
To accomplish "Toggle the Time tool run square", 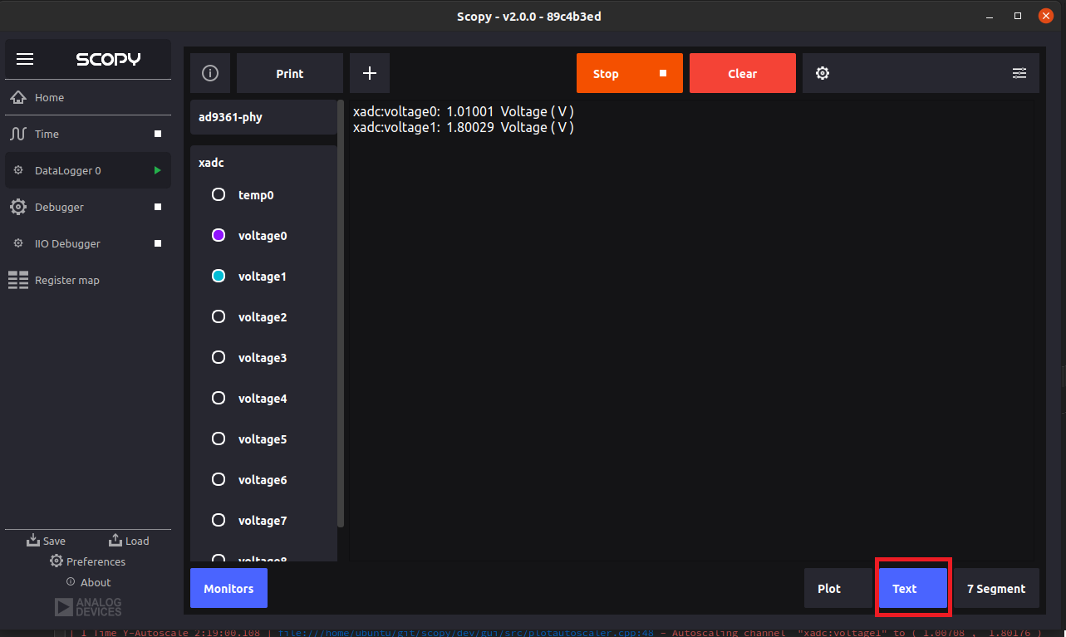I will pos(158,134).
